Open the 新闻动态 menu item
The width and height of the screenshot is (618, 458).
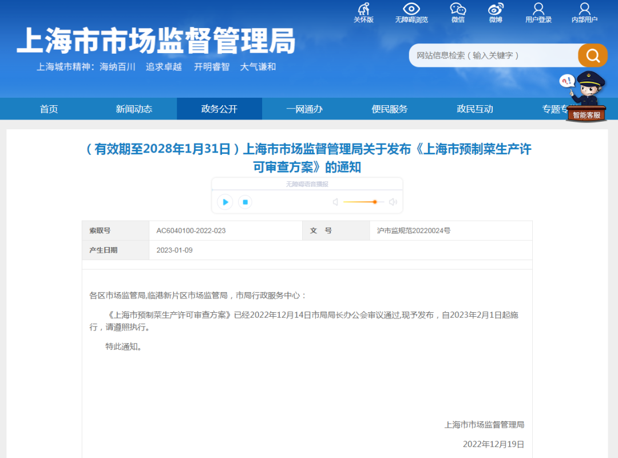(x=134, y=109)
